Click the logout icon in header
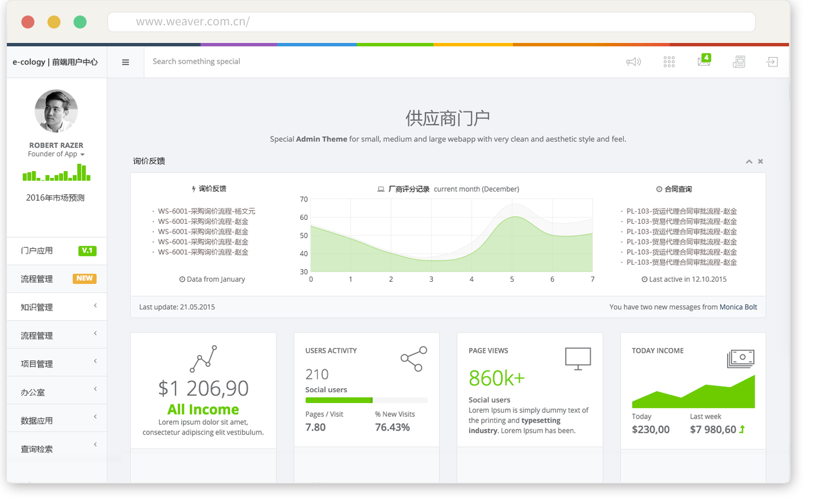This screenshot has width=817, height=501. 772,62
